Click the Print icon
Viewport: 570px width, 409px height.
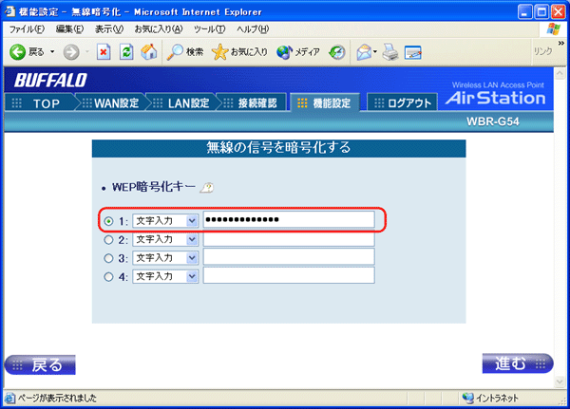390,52
